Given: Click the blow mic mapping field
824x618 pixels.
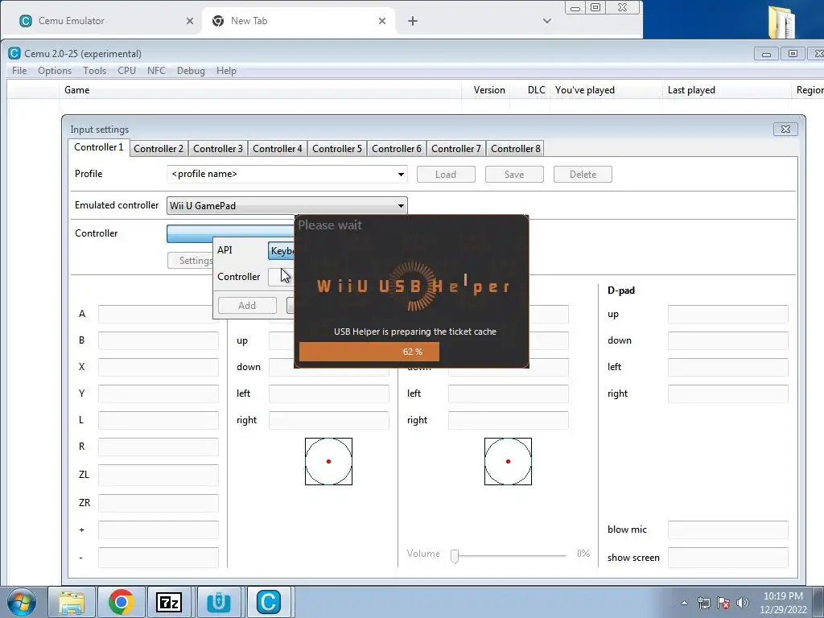Looking at the screenshot, I should pos(727,529).
